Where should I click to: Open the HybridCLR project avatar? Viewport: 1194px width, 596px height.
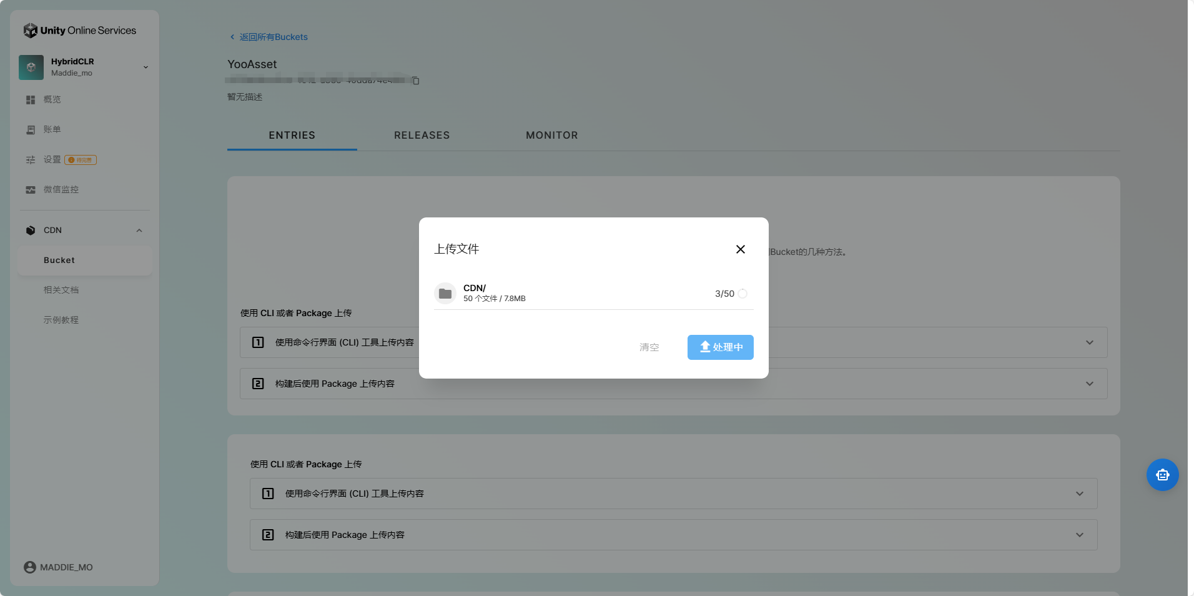point(31,67)
